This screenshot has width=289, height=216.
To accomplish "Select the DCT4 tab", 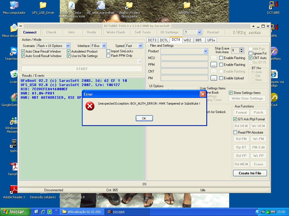I will 176,40.
